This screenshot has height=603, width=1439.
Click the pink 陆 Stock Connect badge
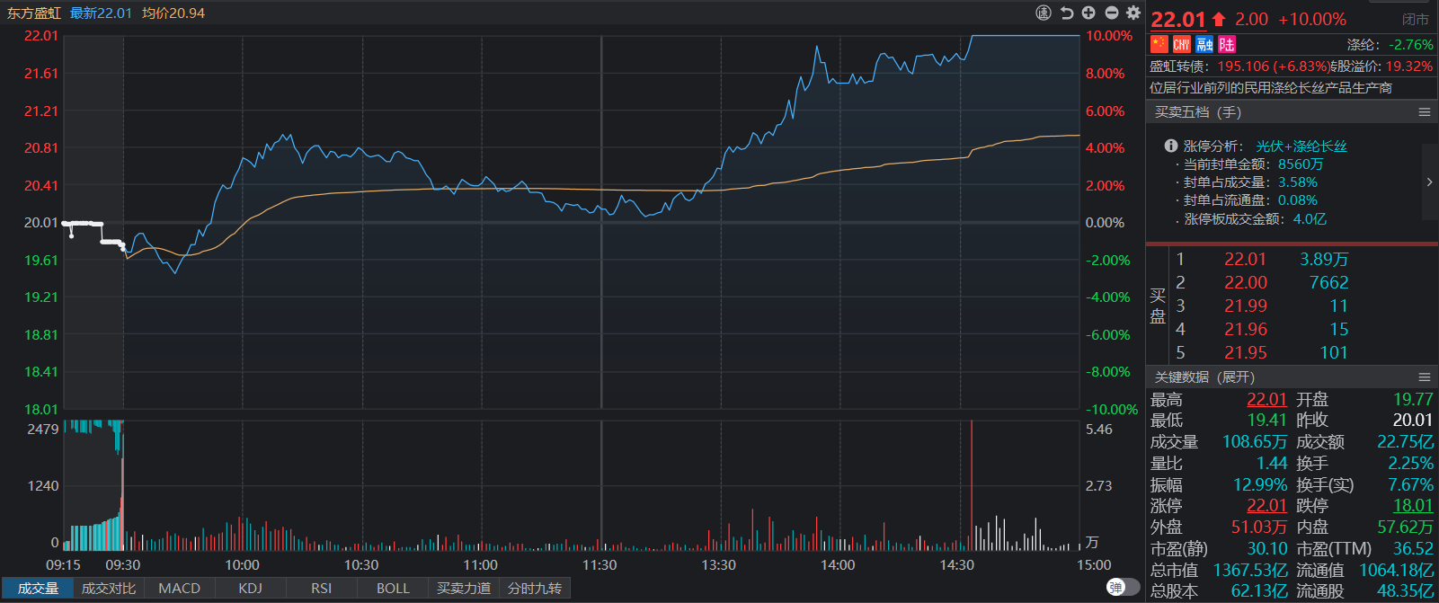[1227, 44]
